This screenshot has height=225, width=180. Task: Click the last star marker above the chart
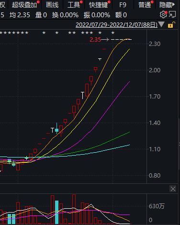pos(113,33)
